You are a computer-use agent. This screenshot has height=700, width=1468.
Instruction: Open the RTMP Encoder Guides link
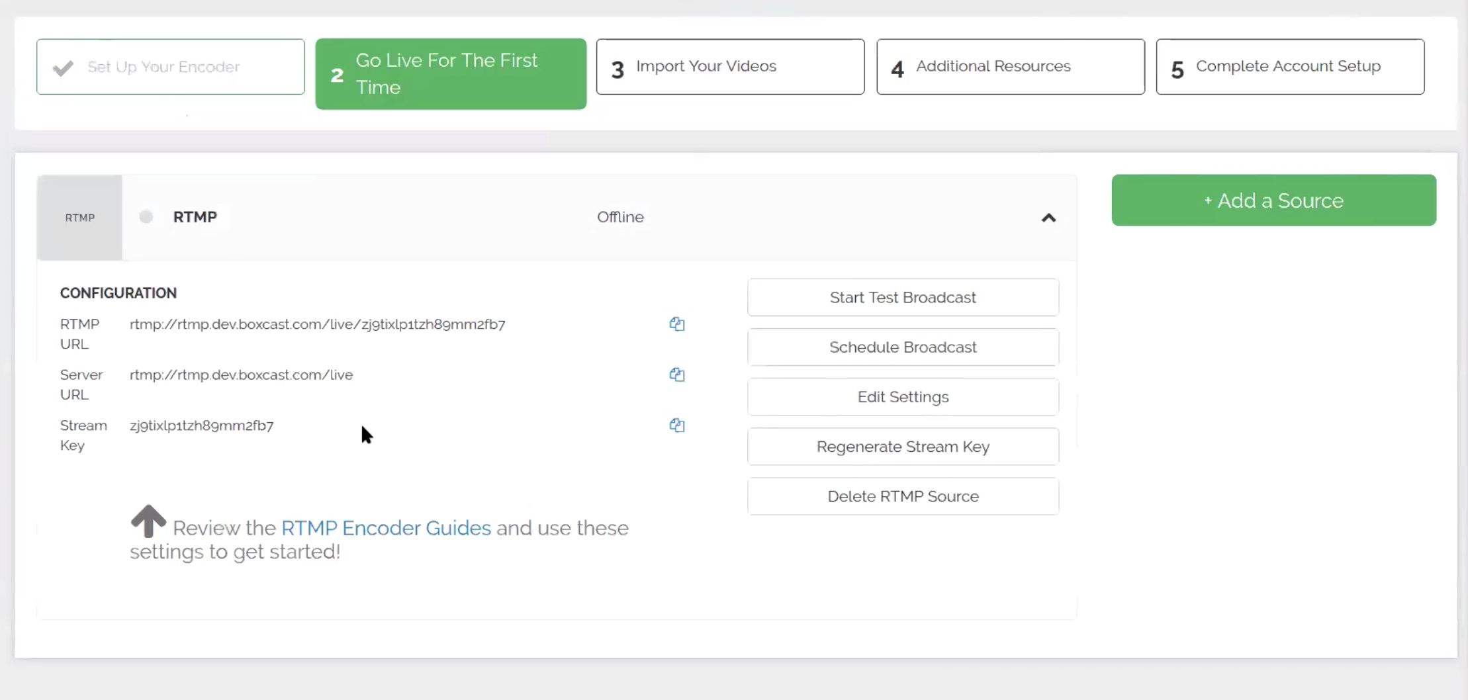point(386,528)
